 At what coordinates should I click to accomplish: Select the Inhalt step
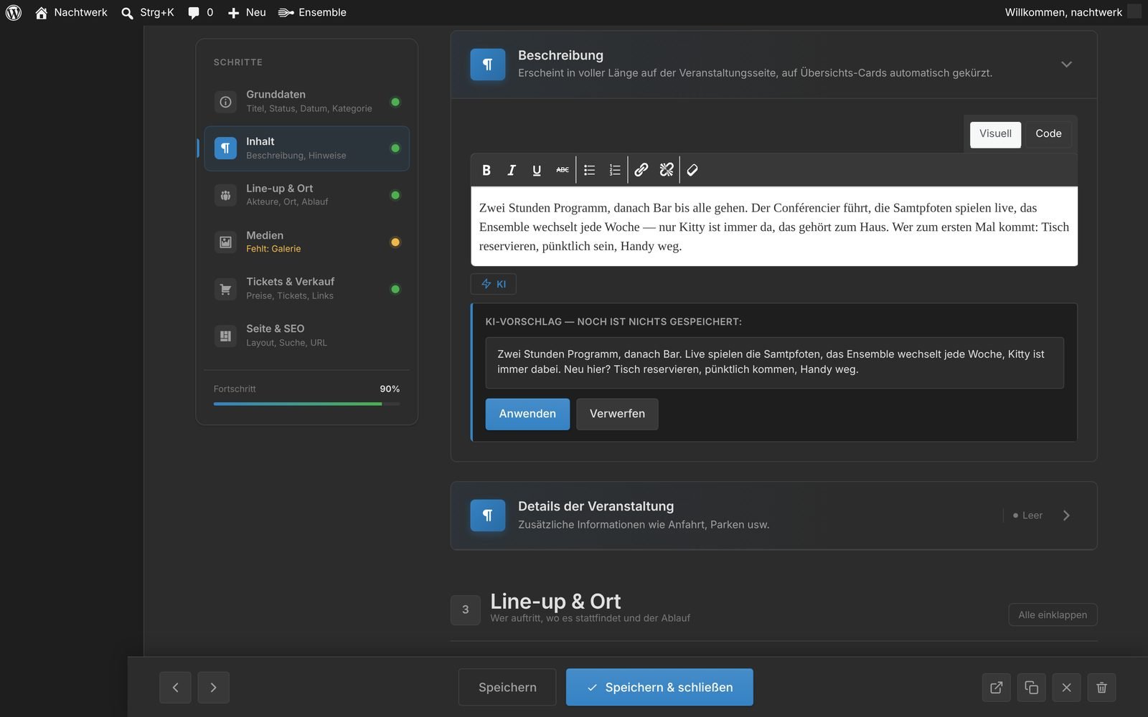307,148
